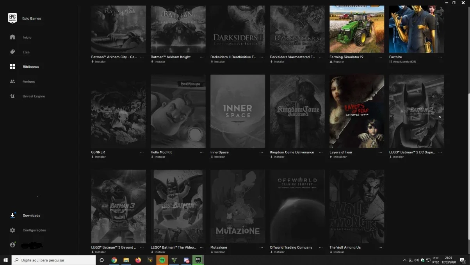This screenshot has width=470, height=265.
Task: Open the Amigos friends icon
Action: pos(12,81)
